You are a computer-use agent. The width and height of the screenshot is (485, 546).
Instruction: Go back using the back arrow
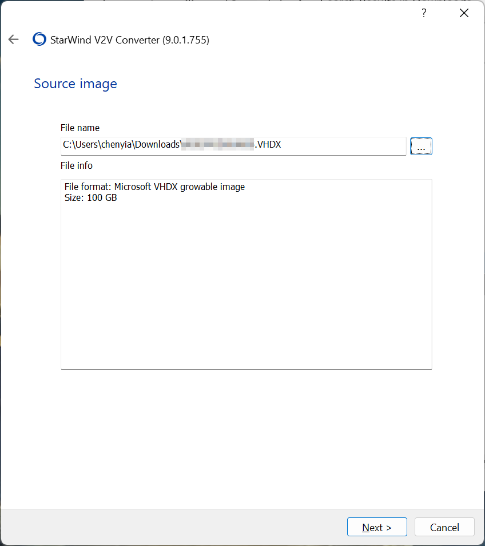pos(13,39)
